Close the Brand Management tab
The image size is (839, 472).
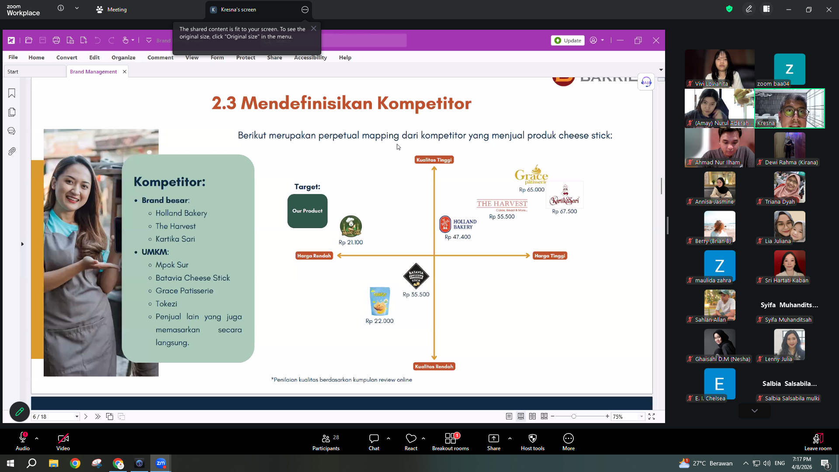coord(125,72)
